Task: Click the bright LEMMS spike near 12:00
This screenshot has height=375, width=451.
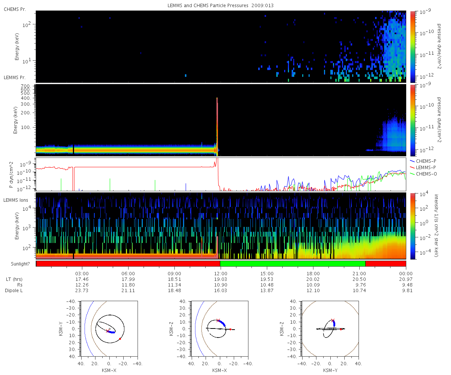Action: 217,126
